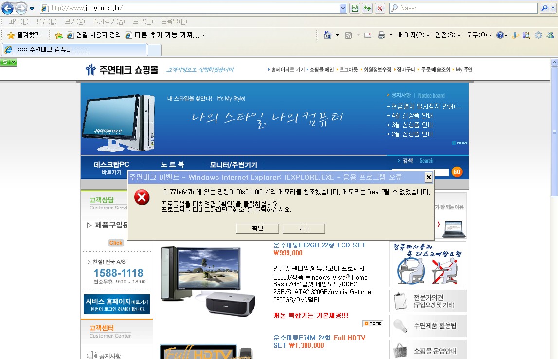The width and height of the screenshot is (558, 359).
Task: Go to 홈페이지로 가기 link
Action: coord(288,70)
